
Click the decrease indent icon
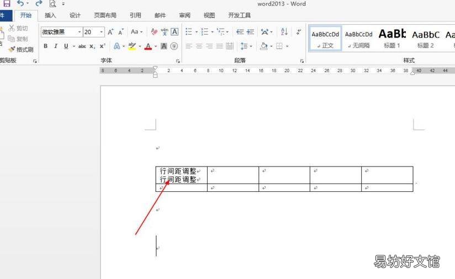[240, 31]
